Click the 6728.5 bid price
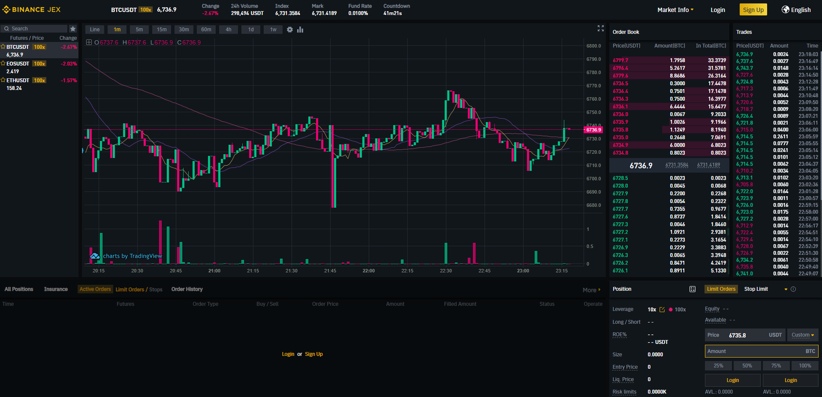 pos(620,178)
